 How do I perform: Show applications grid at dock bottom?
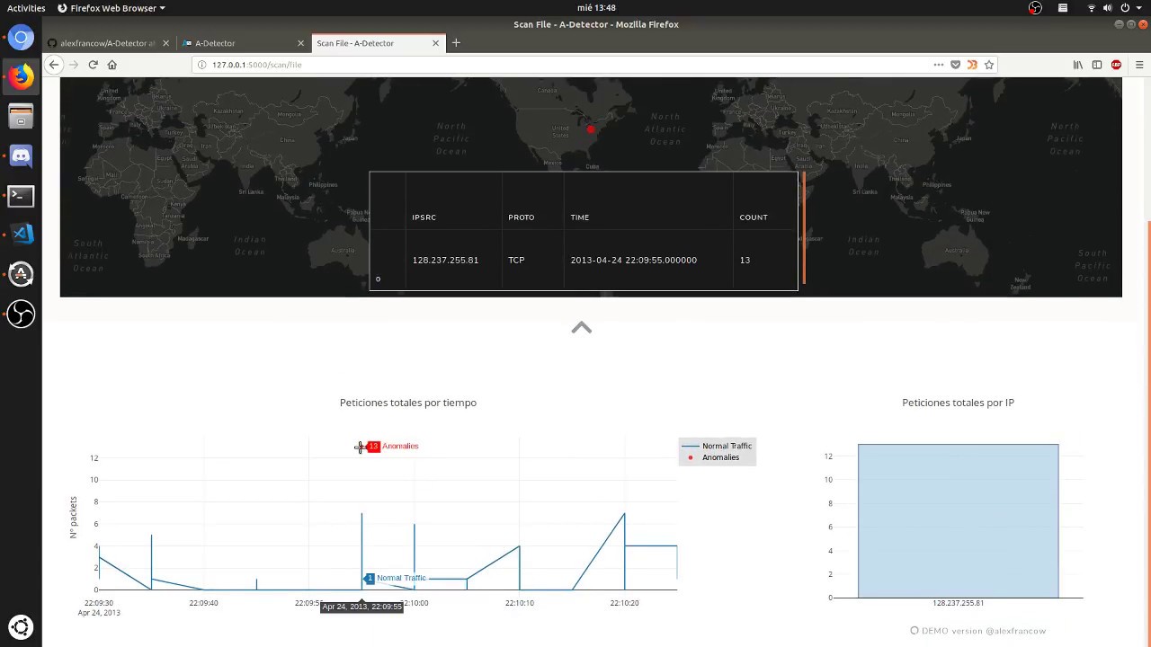point(21,626)
